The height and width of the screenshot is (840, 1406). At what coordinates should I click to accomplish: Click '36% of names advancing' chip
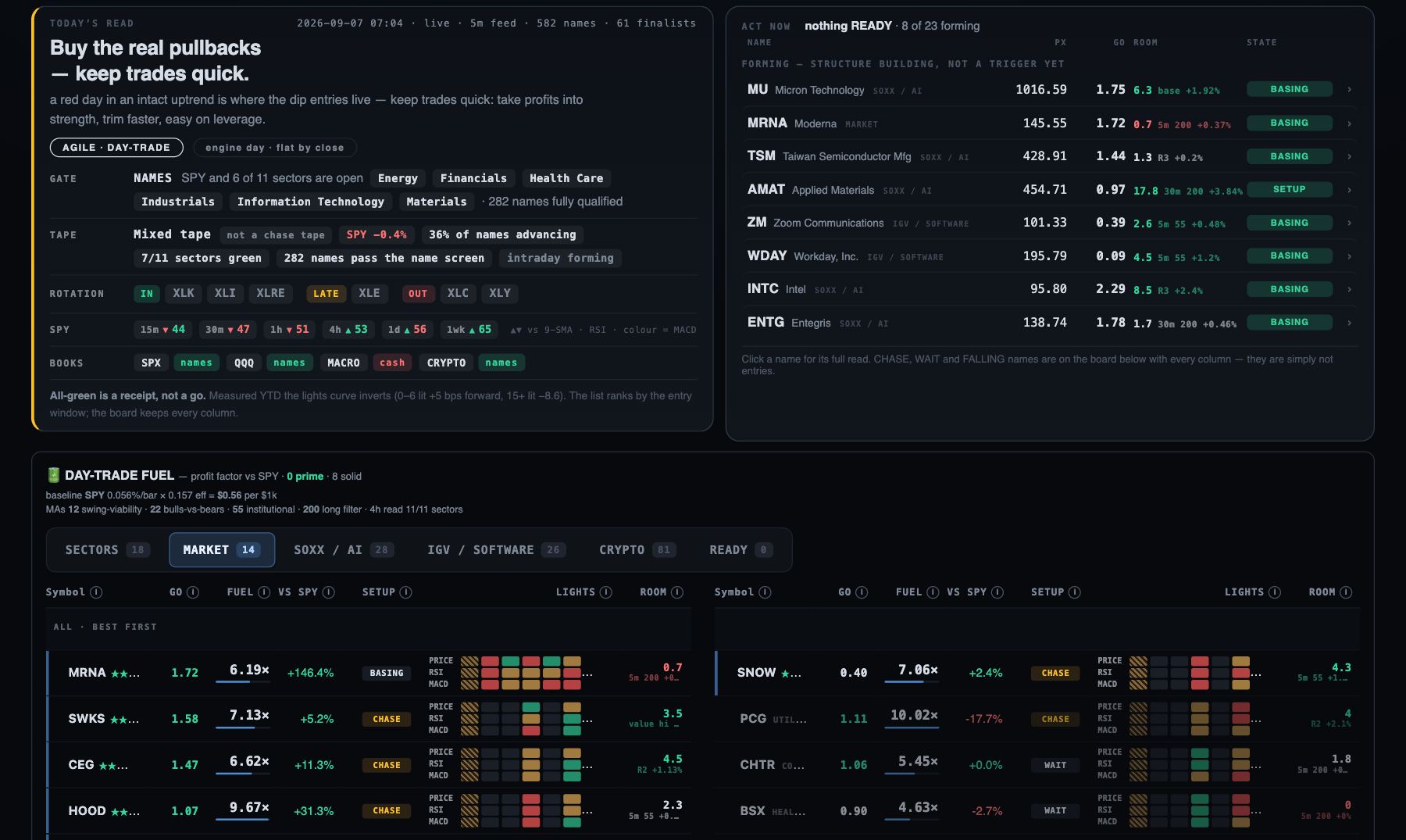click(502, 234)
